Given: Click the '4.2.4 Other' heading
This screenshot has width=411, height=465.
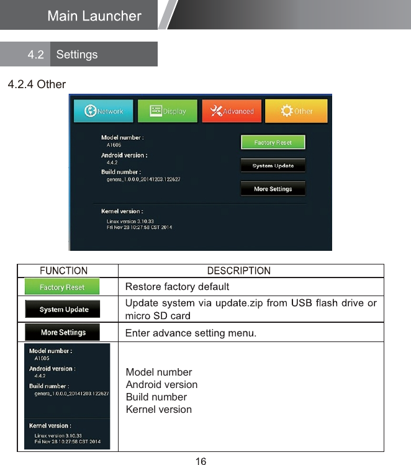Looking at the screenshot, I should [37, 84].
